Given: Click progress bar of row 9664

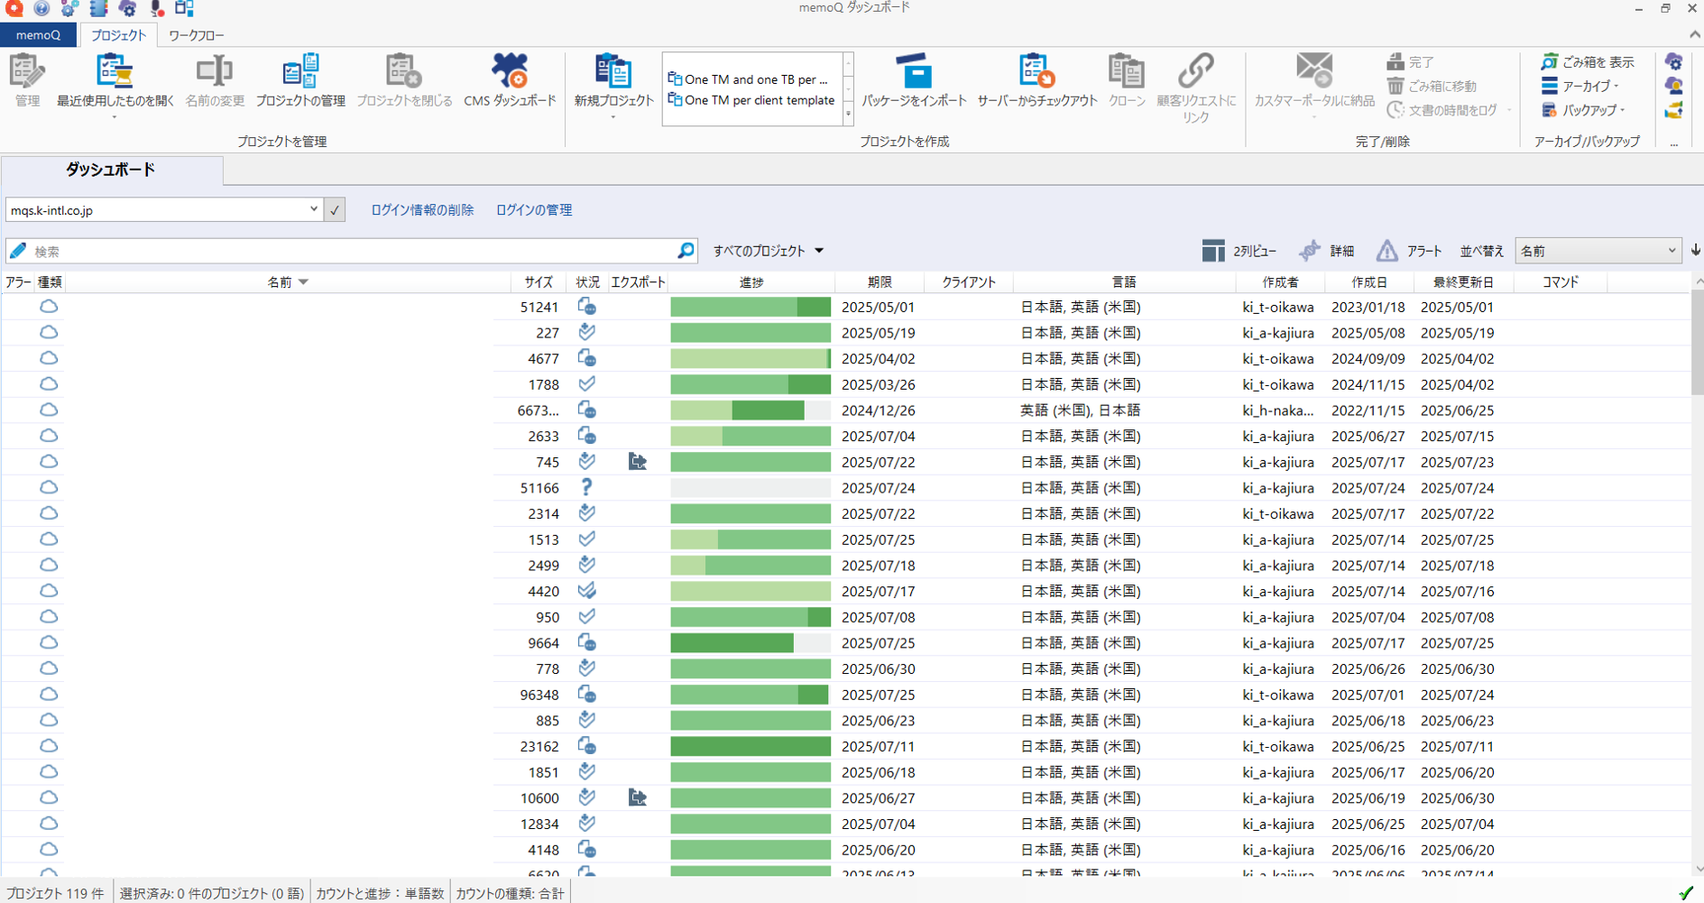Looking at the screenshot, I should point(751,643).
